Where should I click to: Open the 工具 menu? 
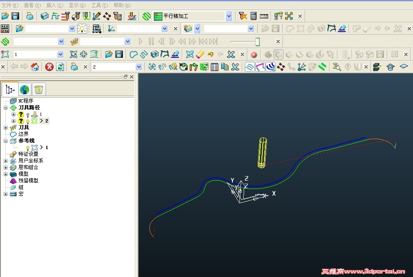click(x=100, y=5)
